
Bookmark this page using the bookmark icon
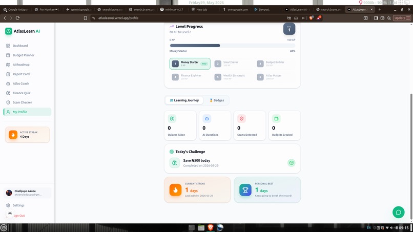[x=86, y=18]
